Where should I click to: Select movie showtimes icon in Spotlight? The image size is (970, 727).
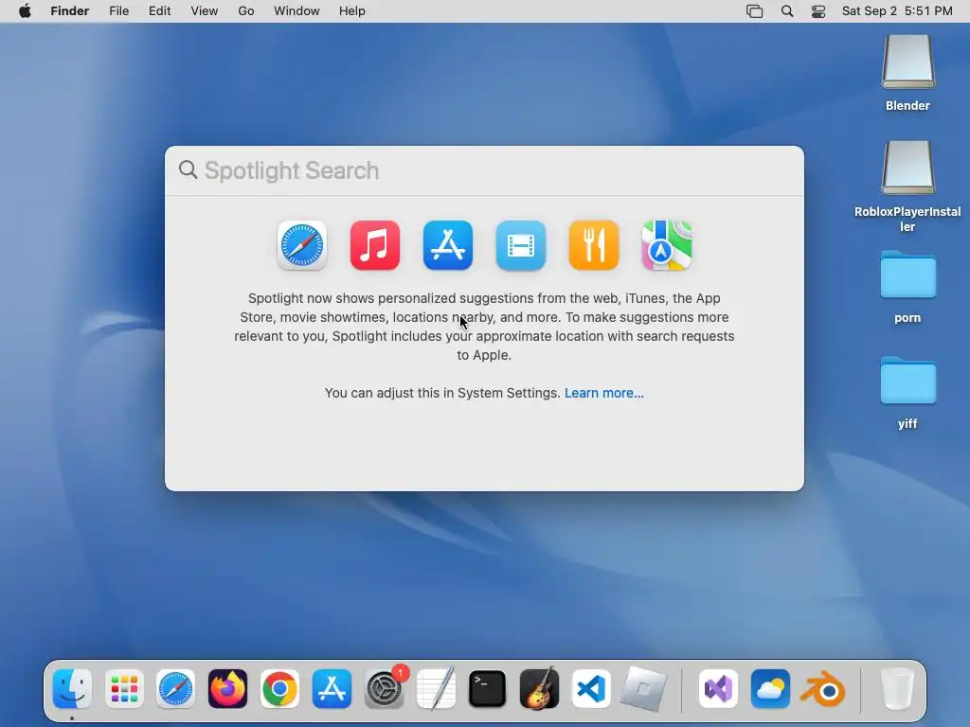(521, 245)
